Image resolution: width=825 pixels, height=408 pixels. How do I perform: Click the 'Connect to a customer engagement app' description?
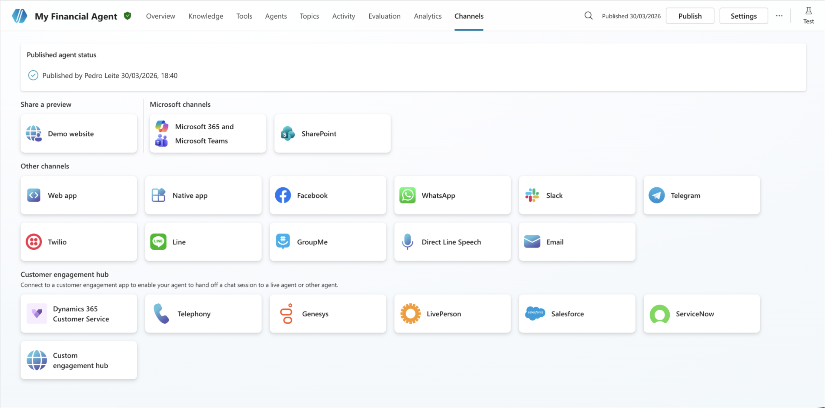click(x=179, y=285)
